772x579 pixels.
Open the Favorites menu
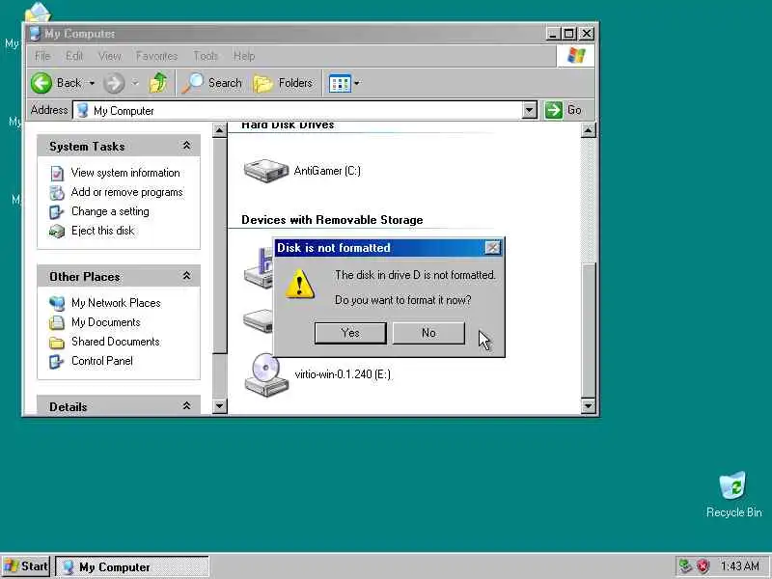pos(156,56)
